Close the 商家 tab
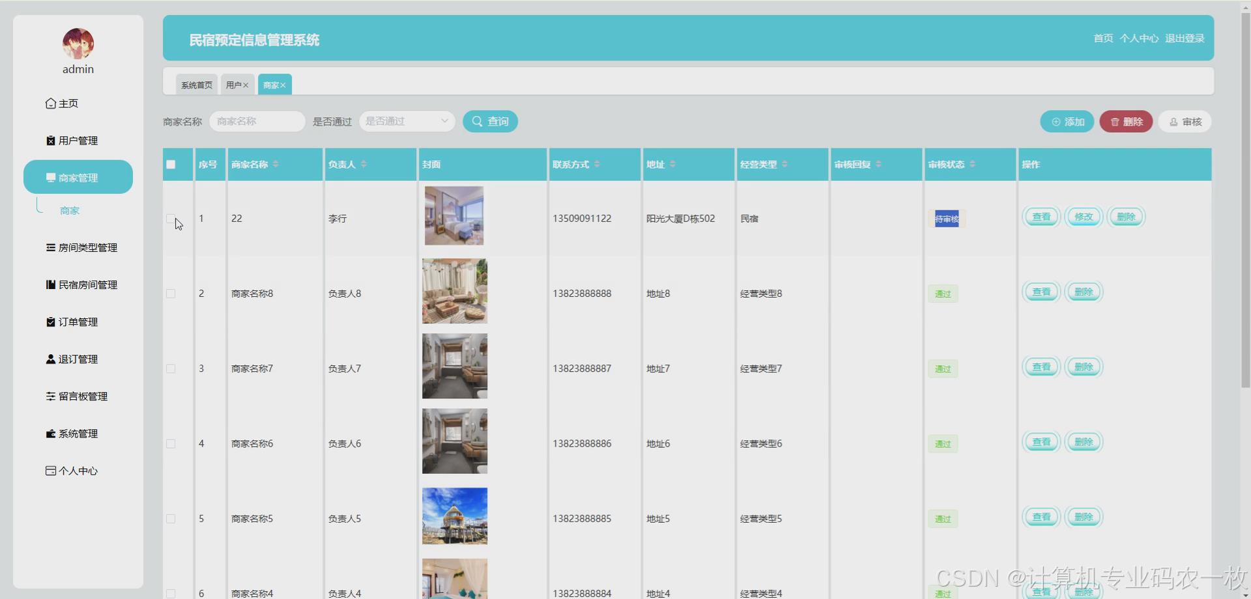The width and height of the screenshot is (1251, 599). [x=283, y=85]
